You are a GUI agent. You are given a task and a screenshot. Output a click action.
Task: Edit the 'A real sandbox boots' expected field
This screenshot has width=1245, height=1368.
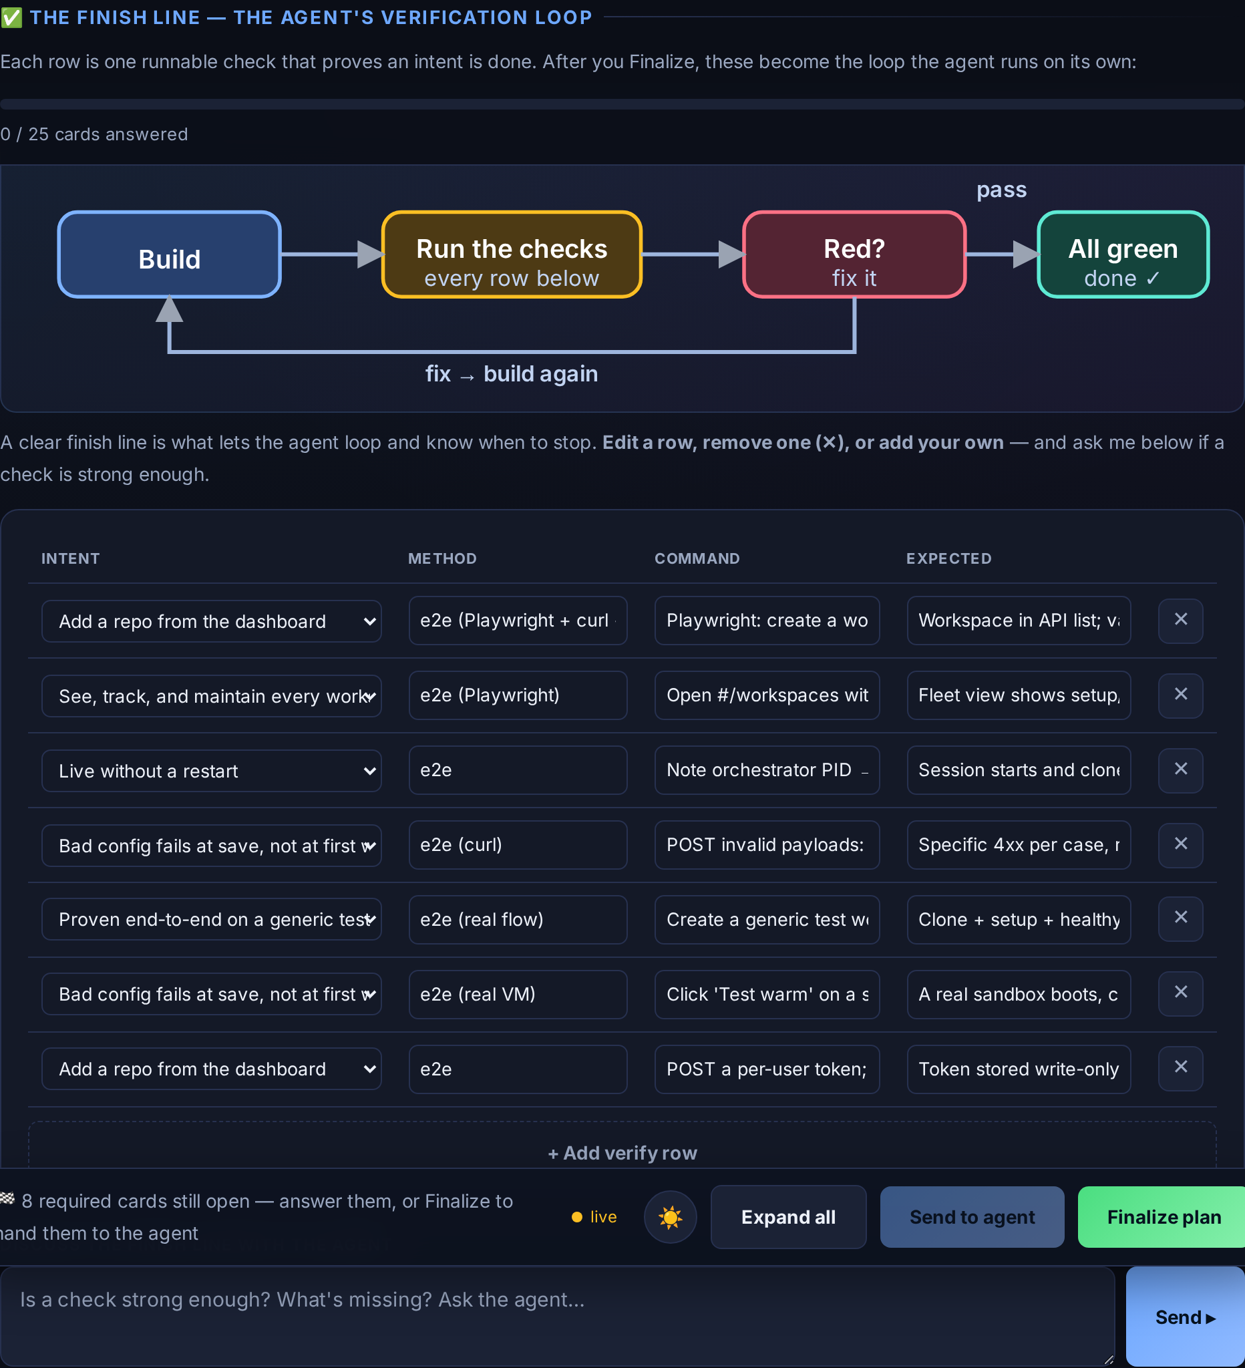(1019, 993)
